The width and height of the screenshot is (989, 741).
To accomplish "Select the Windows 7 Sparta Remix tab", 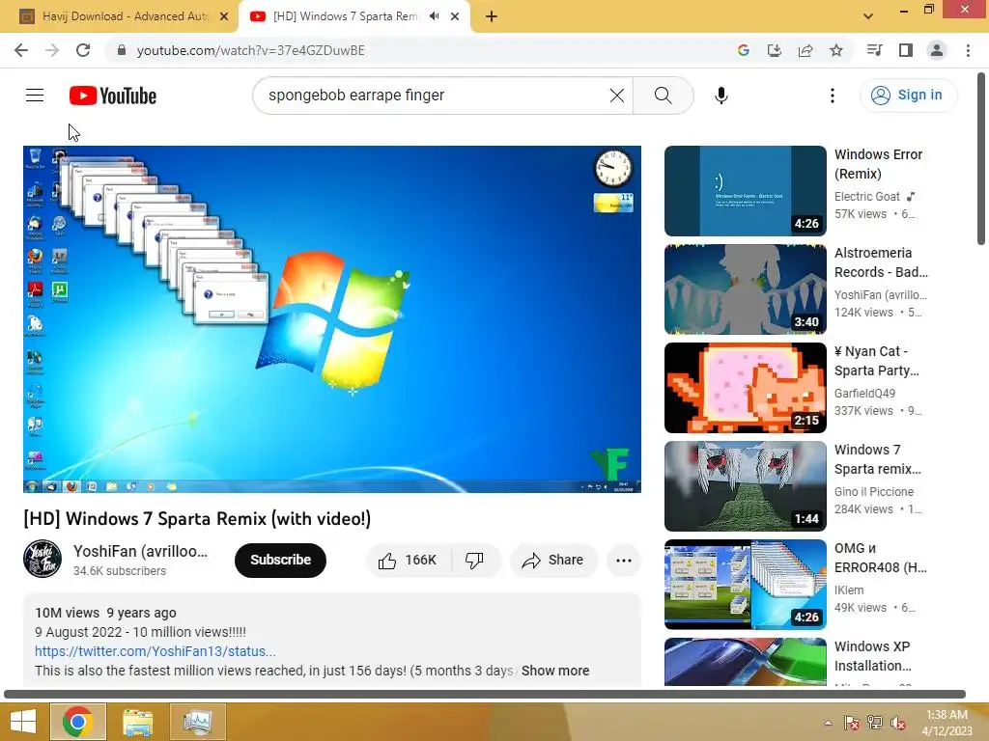I will (345, 16).
